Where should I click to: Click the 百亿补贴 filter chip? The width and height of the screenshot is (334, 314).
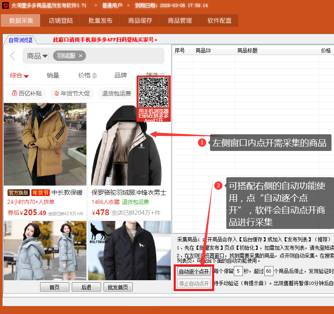click(x=27, y=93)
